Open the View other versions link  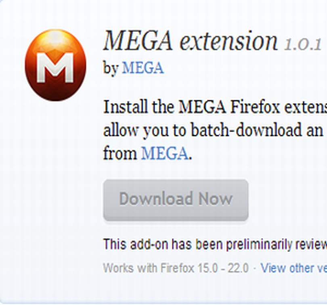point(293,268)
